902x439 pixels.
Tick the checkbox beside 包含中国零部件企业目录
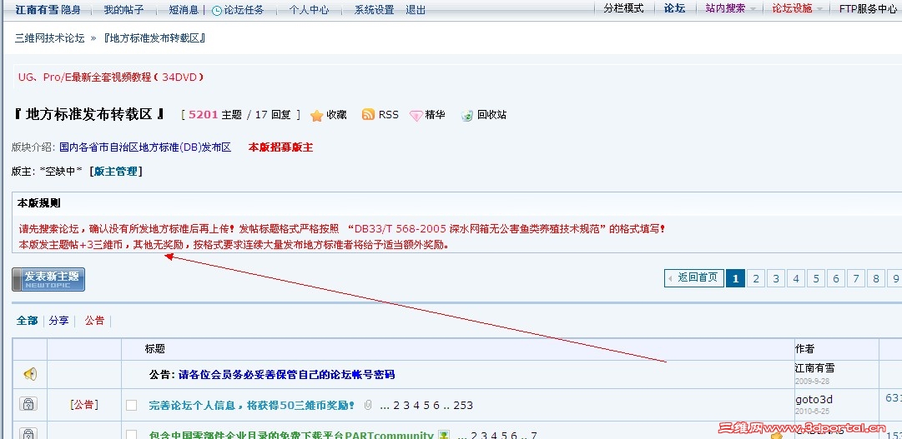pos(131,434)
